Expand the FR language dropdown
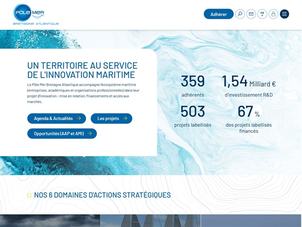 pos(262,14)
